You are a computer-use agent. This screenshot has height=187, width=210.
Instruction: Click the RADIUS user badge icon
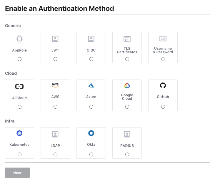127,134
